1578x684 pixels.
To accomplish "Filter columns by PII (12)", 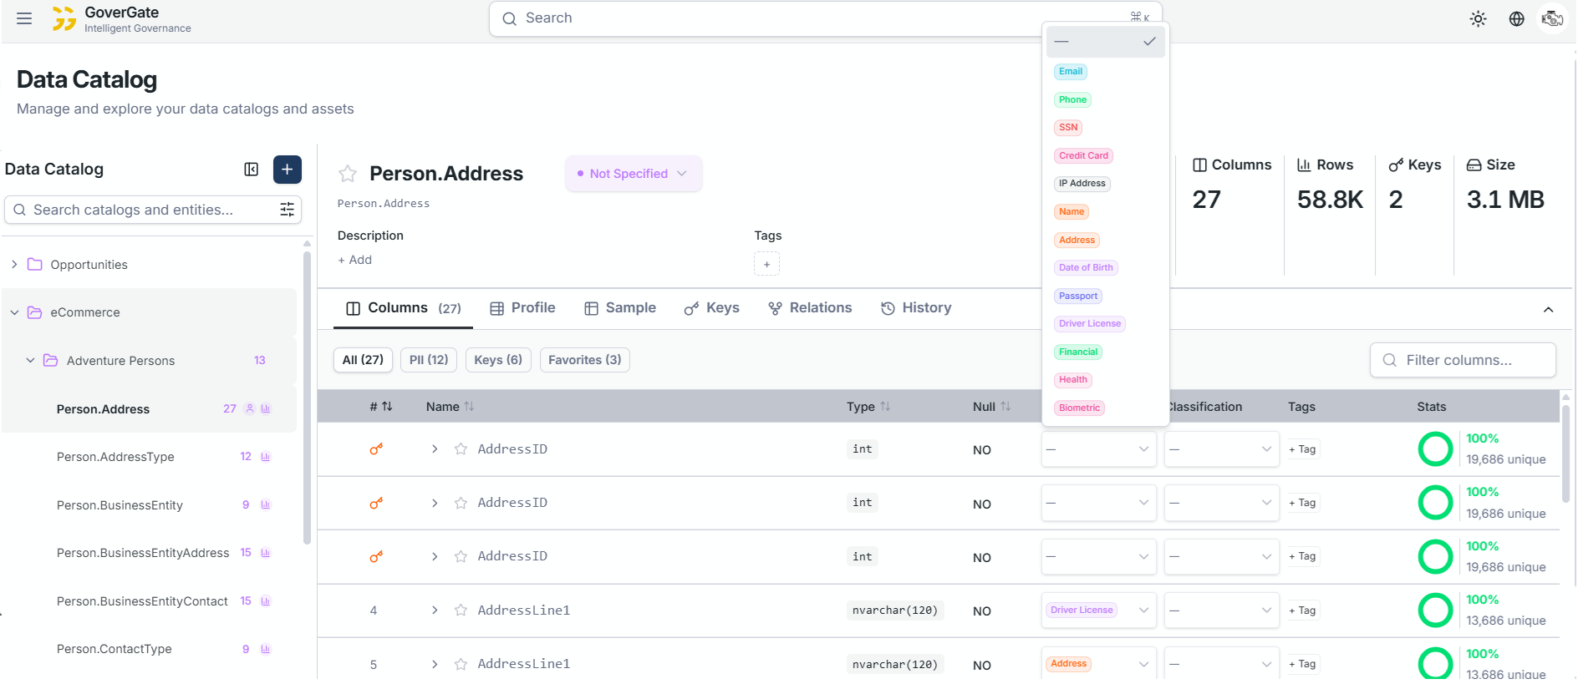I will [x=429, y=360].
